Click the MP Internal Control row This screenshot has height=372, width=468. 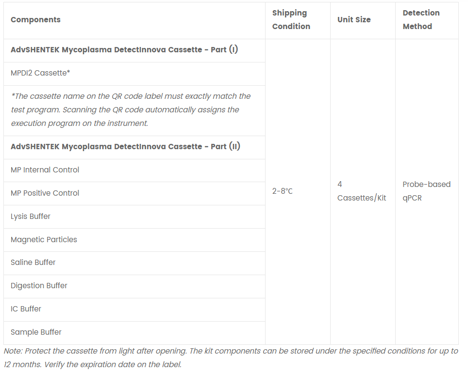pyautogui.click(x=134, y=170)
